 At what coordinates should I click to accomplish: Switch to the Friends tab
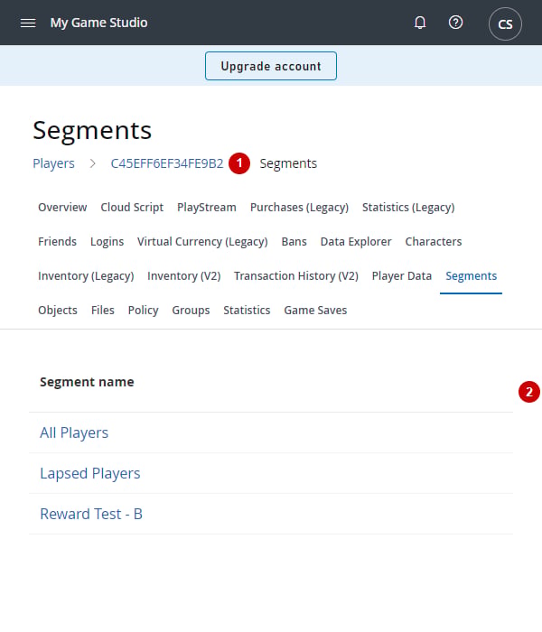pos(57,241)
